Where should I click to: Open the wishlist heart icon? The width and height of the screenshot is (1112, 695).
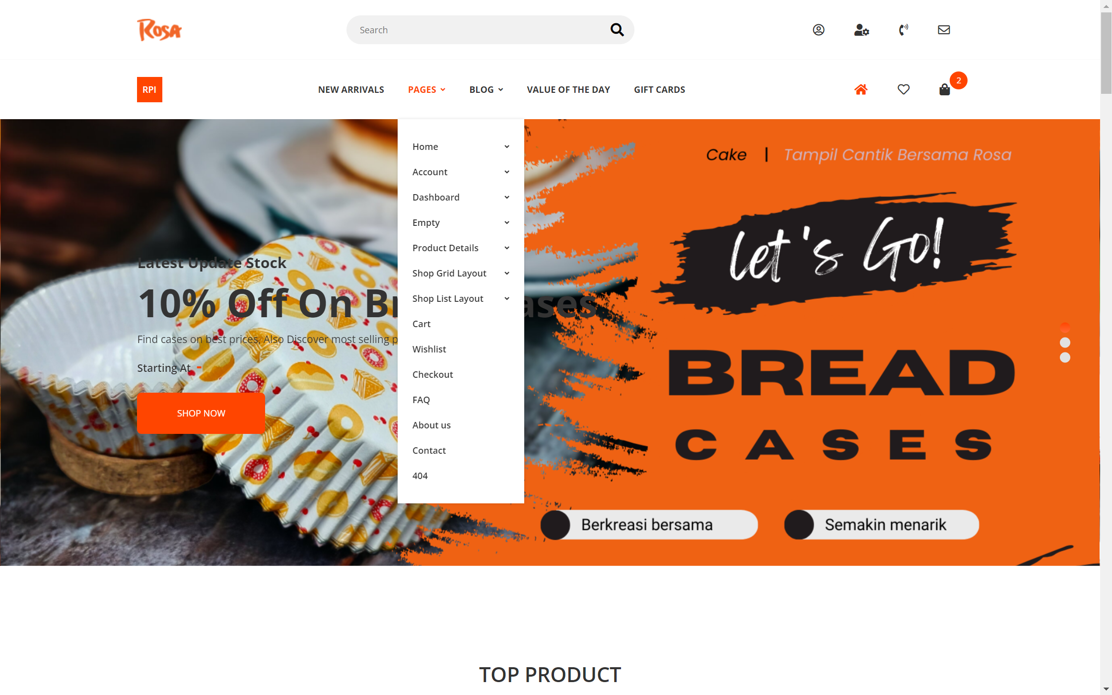click(x=903, y=89)
